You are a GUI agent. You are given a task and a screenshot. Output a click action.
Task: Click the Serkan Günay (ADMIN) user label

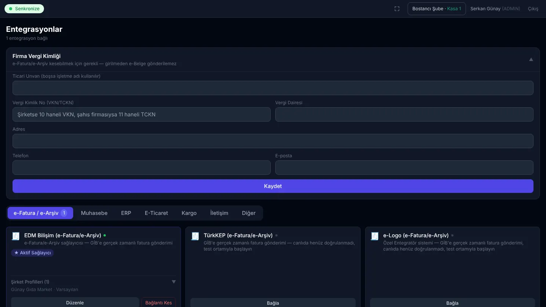[495, 9]
